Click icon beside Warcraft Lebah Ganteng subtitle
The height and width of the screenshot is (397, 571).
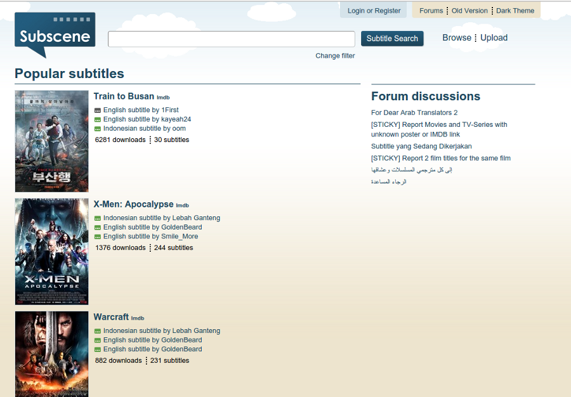point(98,331)
